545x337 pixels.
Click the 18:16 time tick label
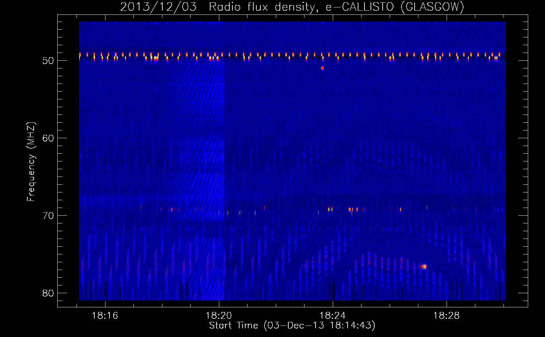(105, 316)
